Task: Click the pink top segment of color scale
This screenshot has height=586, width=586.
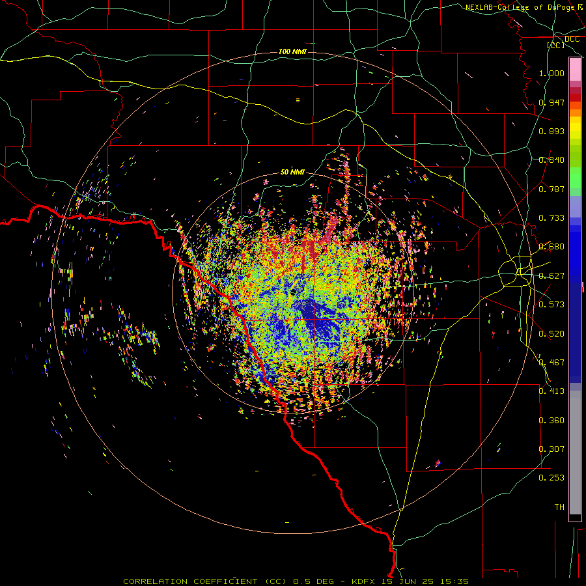Action: tap(575, 70)
